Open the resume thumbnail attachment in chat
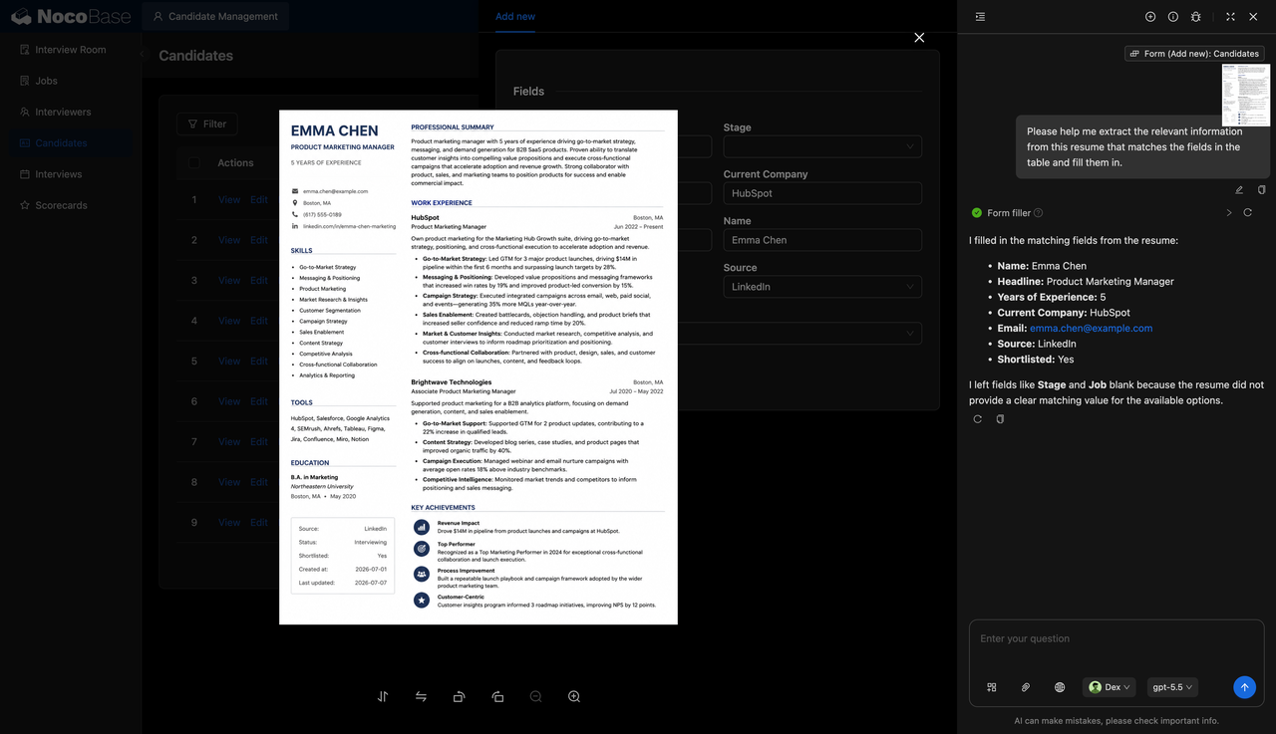 [1246, 95]
